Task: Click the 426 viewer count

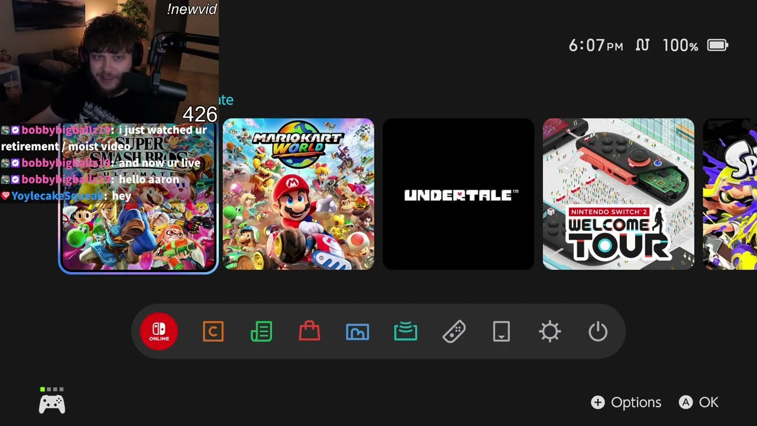Action: coord(200,114)
